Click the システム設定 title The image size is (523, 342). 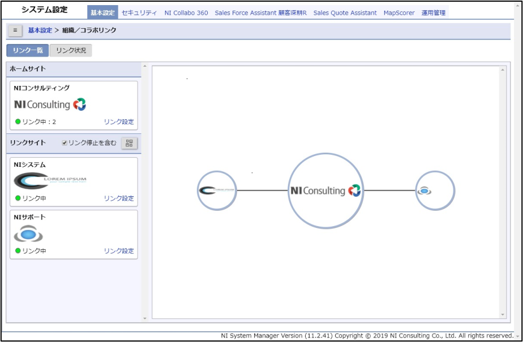pyautogui.click(x=44, y=10)
